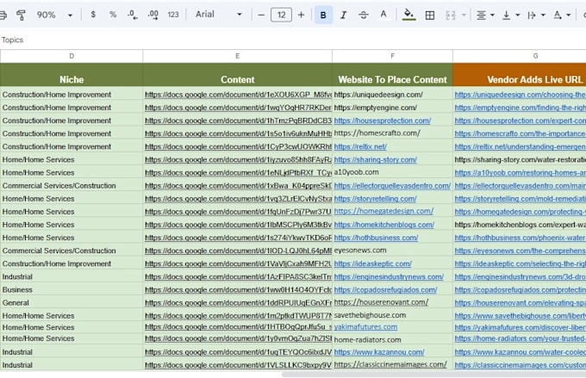The image size is (586, 378).
Task: Format as currency with dollar icon
Action: click(93, 15)
